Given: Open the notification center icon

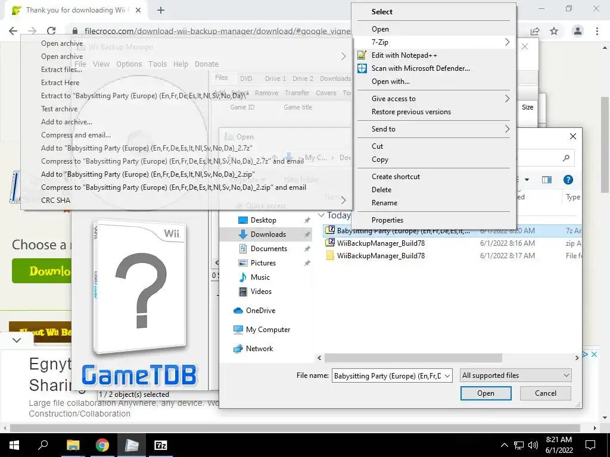Looking at the screenshot, I should [x=590, y=445].
